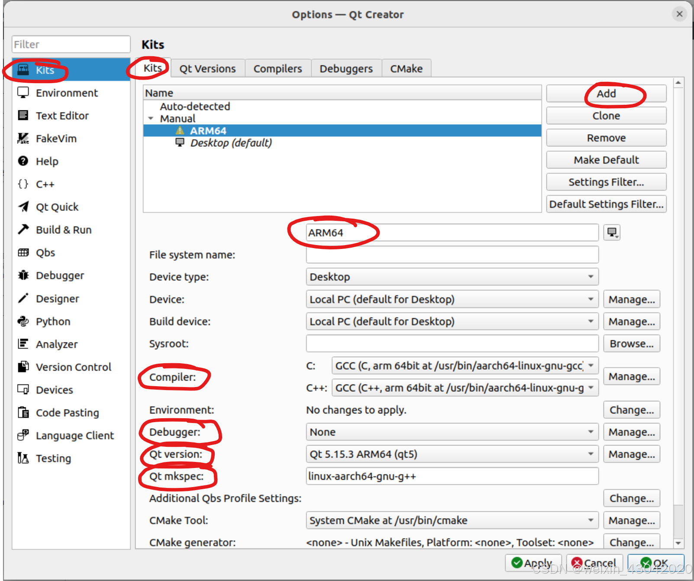Screen dimensions: 694x581
Task: Open the Environment settings section
Action: tap(66, 93)
